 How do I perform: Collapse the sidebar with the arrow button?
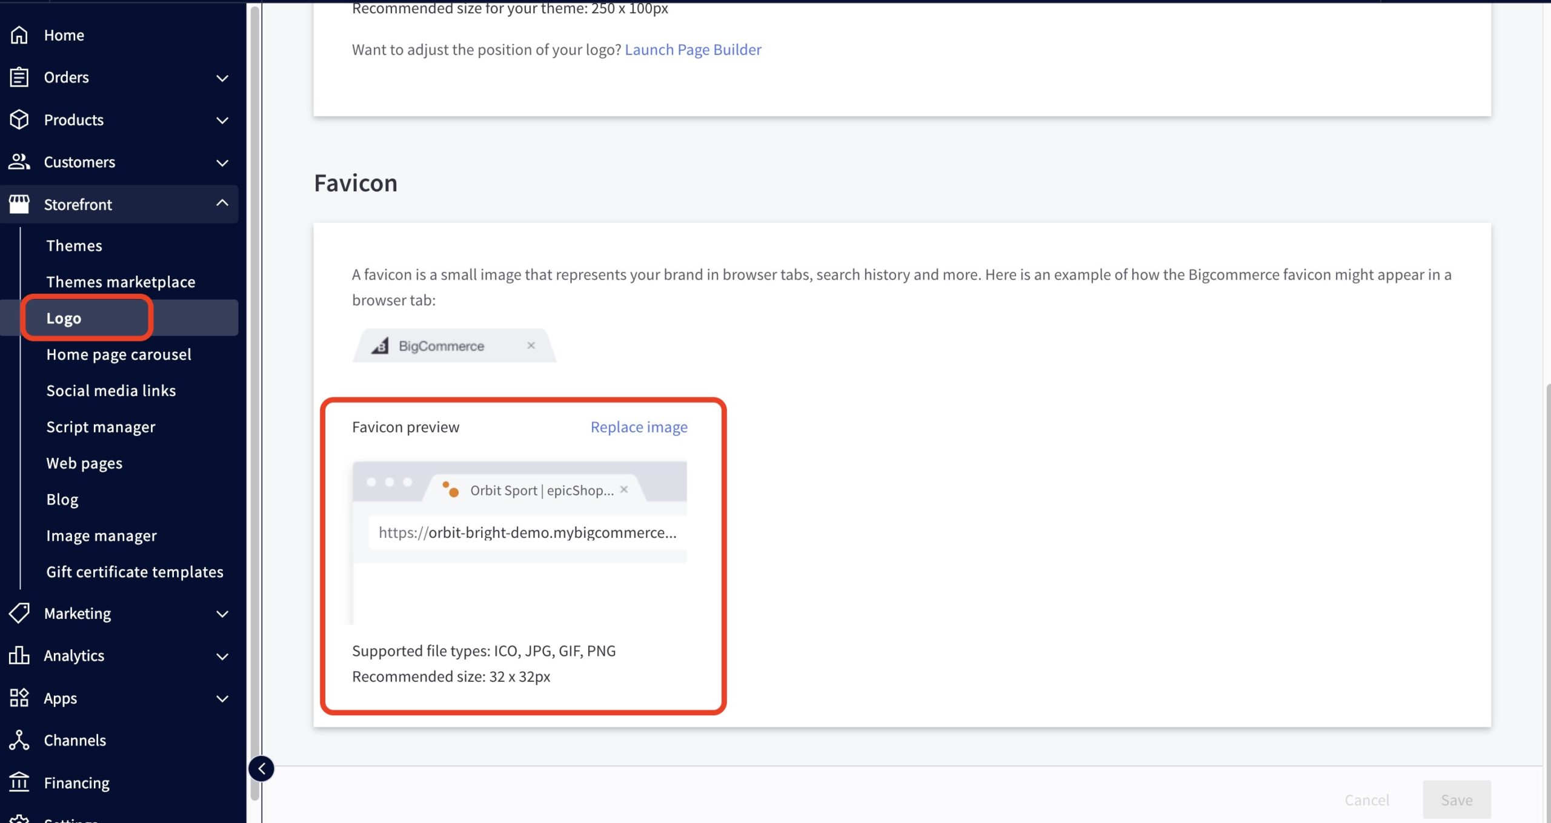pyautogui.click(x=262, y=768)
